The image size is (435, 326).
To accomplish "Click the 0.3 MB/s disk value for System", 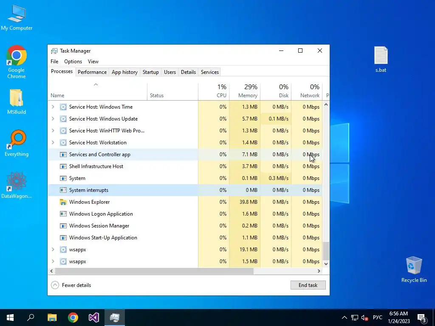I will tap(276, 178).
